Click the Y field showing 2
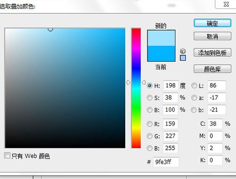Screen dimensions: 236x179 215,148
